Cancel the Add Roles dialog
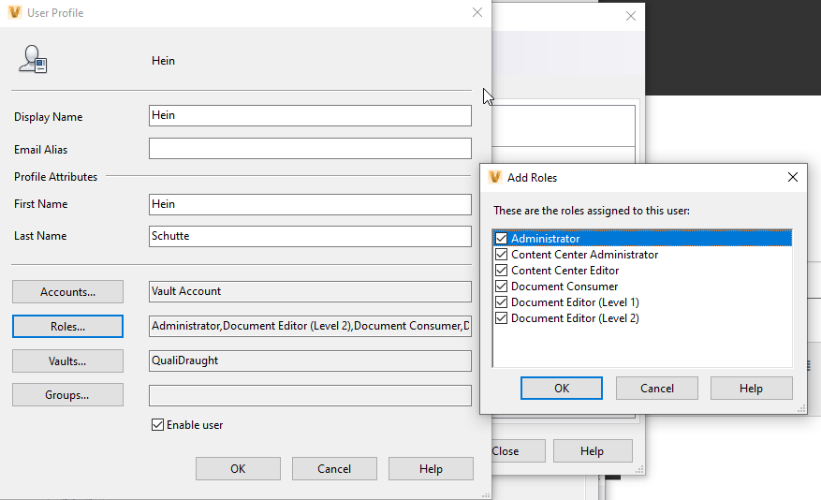Viewport: 821px width, 500px height. (656, 389)
